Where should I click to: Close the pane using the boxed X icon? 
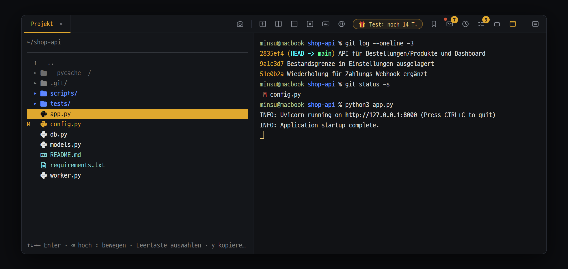[310, 24]
